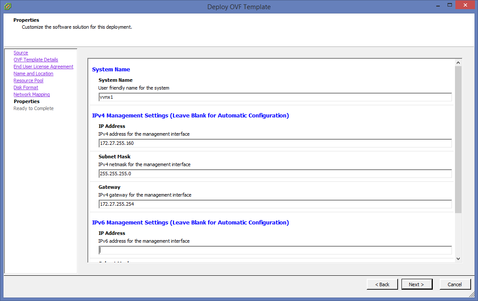Click the IPv4 Subnet Mask field
This screenshot has height=301, width=478.
click(x=275, y=174)
